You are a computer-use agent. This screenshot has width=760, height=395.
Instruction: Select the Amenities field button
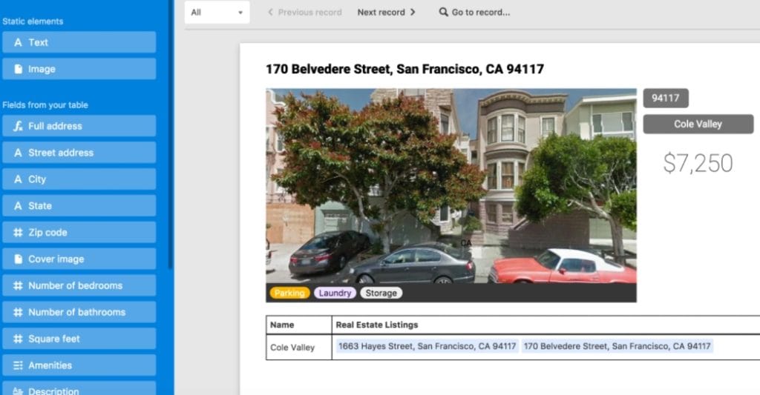pos(79,365)
